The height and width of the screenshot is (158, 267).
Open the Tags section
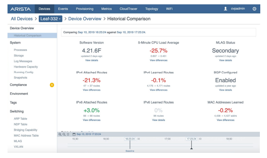[x=13, y=103]
